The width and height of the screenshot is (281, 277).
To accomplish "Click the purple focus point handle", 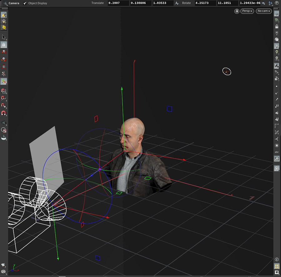I will point(100,169).
